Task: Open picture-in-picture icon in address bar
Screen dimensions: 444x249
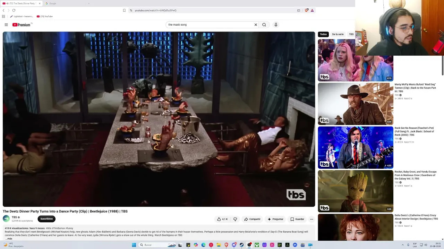Action: pos(298,10)
